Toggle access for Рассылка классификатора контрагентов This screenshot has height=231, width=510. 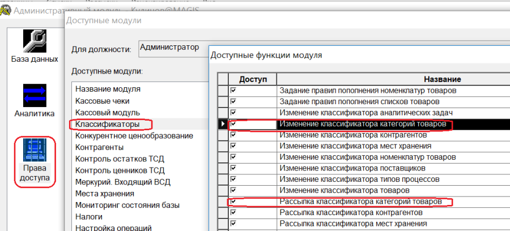[x=233, y=212]
